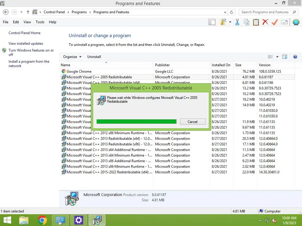Screen dimensions: 302x226
Task: Click the orange checkmark toolbar icon
Action: (x=275, y=22)
